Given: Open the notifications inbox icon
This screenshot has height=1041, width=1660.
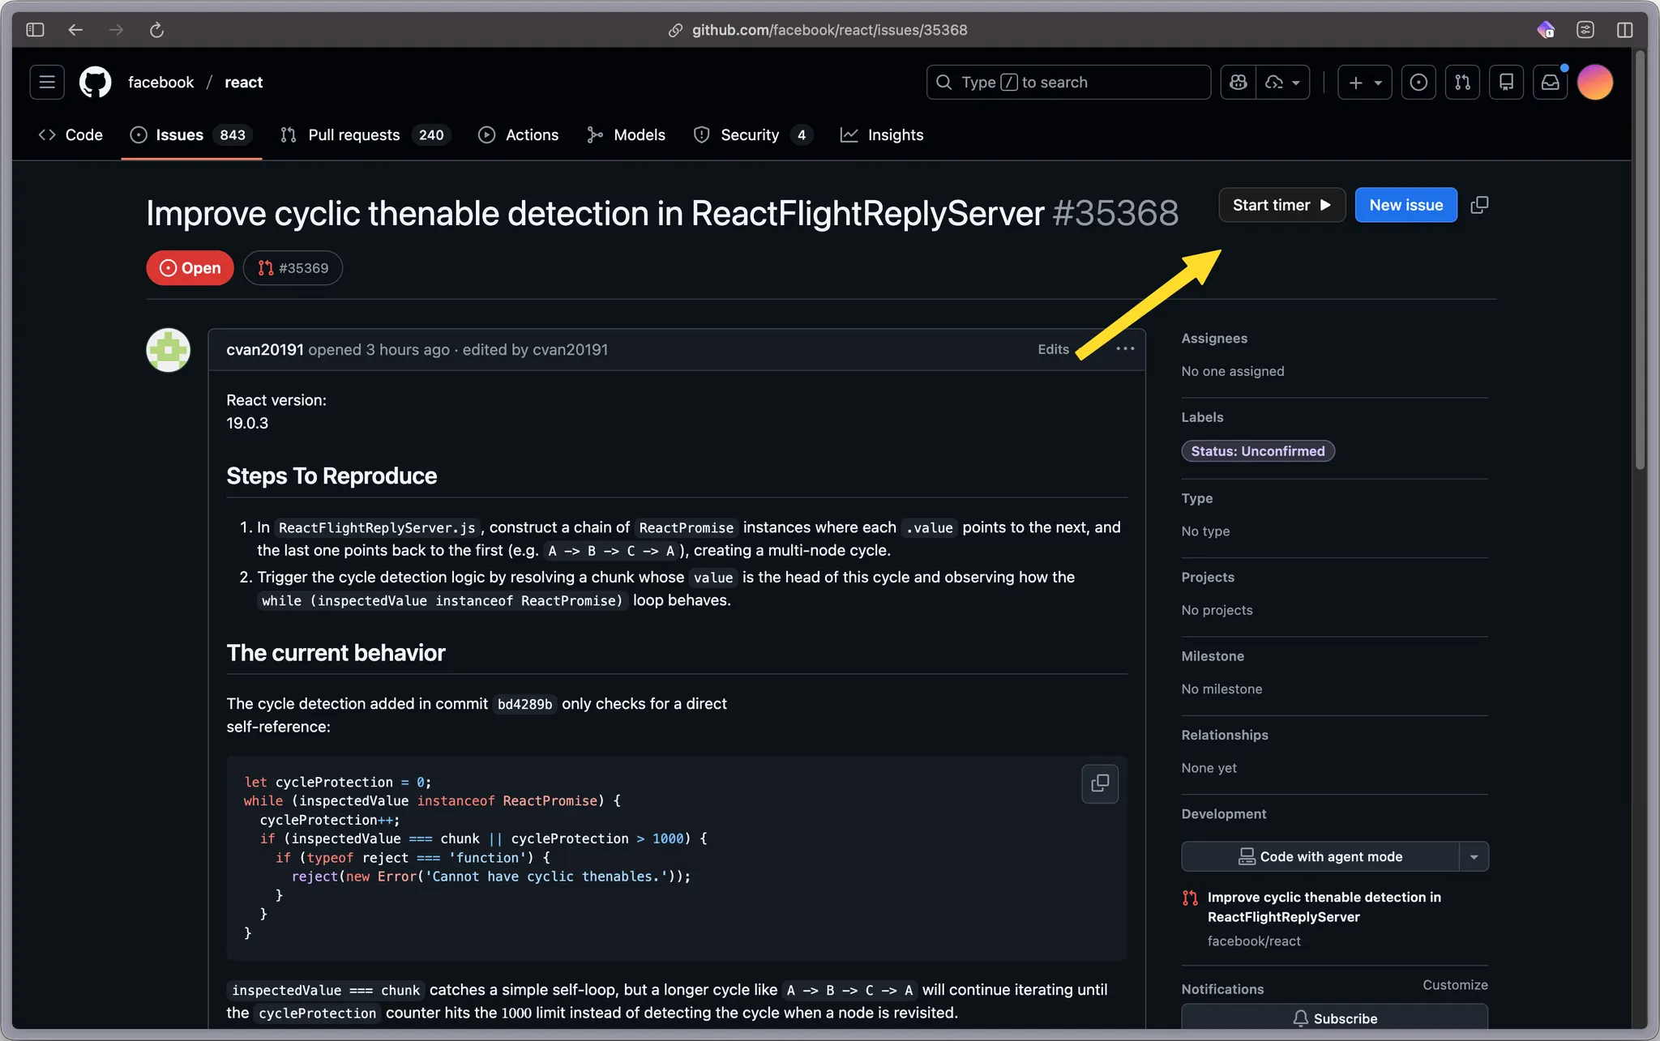Looking at the screenshot, I should pos(1550,82).
